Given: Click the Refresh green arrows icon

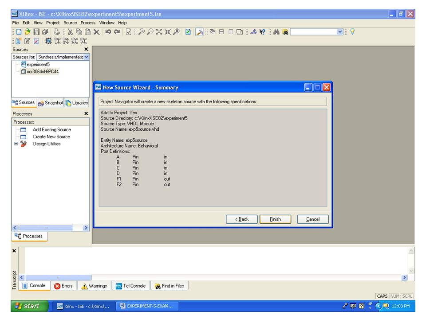Looking at the screenshot, I should pos(188,32).
